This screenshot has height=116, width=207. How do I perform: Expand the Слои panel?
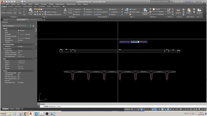(x=45, y=17)
